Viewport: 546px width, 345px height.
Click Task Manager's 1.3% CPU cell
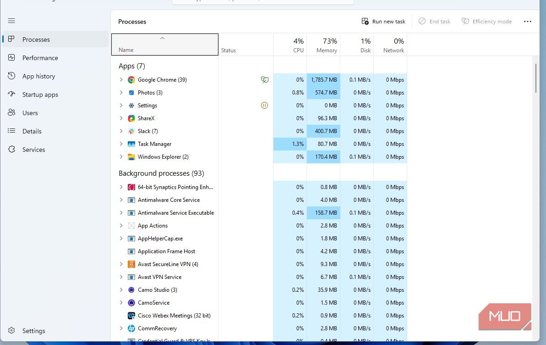[289, 144]
